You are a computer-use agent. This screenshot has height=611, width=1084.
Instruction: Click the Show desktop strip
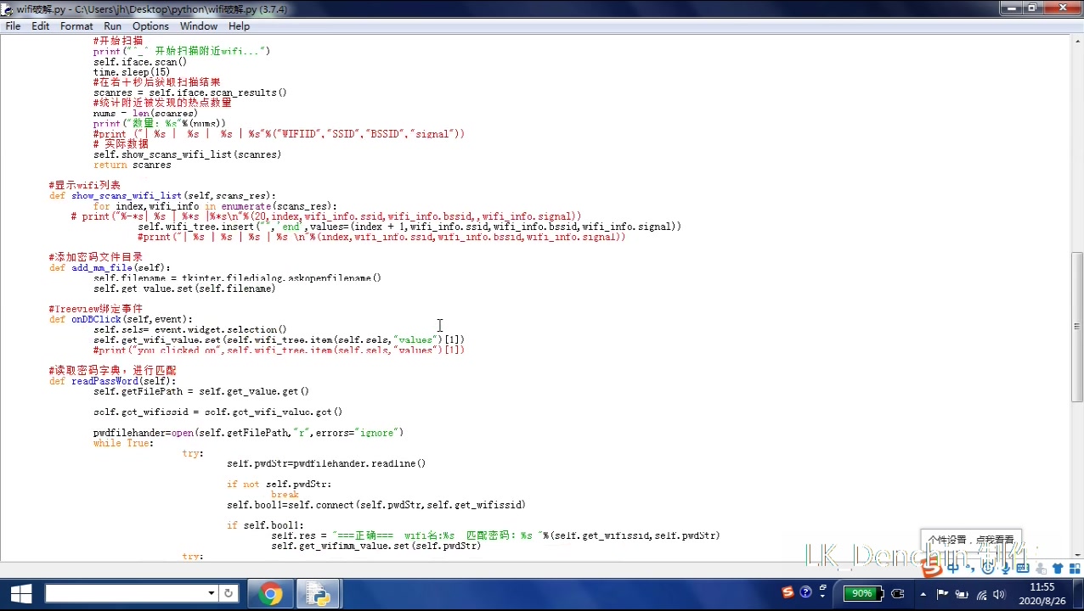pos(1078,593)
